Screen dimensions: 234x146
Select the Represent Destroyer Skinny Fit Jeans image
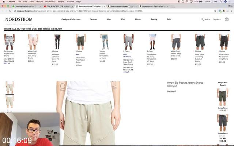(x=57, y=42)
